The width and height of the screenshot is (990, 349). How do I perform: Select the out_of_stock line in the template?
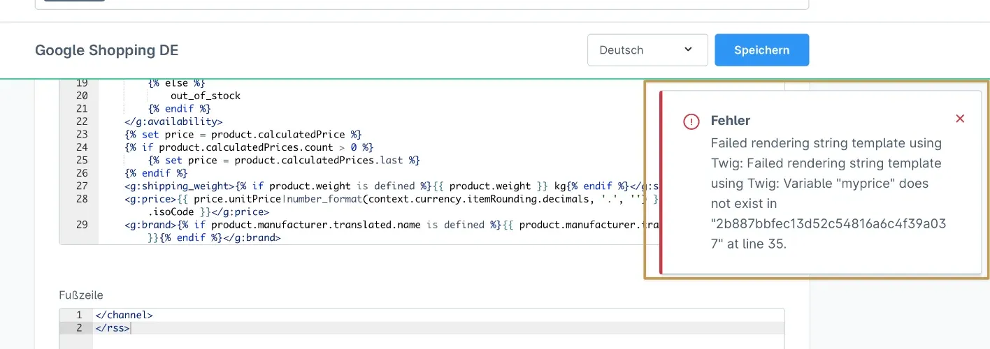click(206, 96)
